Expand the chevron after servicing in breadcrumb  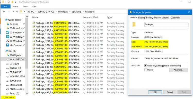tap(83, 12)
